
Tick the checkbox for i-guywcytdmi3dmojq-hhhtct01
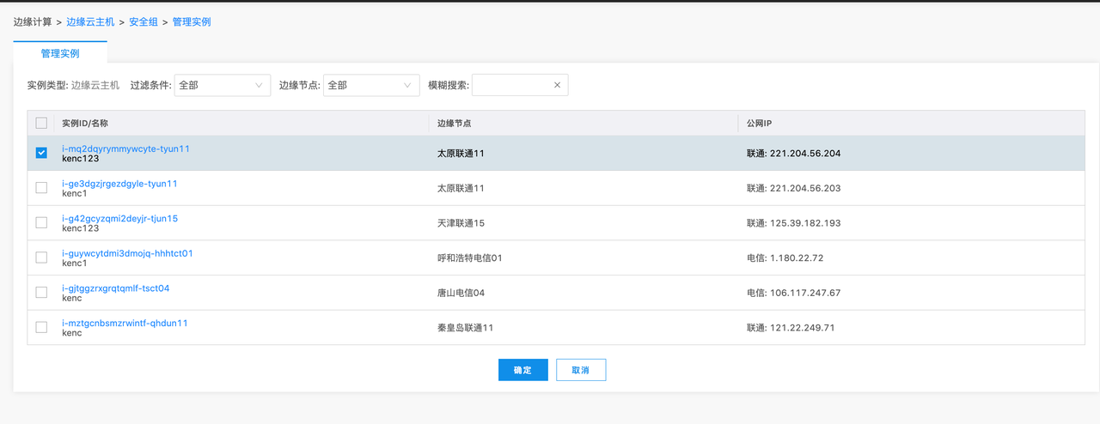tap(41, 257)
